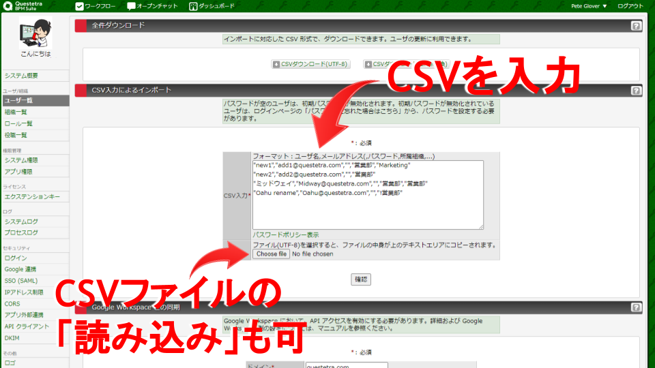Click the ダッシュボード icon in header
This screenshot has width=655, height=368.
point(193,6)
